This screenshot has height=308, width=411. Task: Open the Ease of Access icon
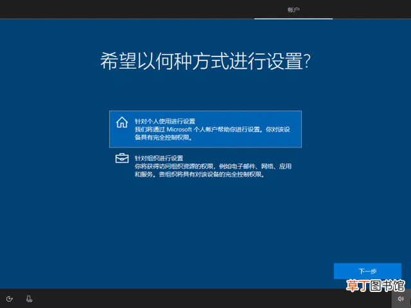[x=10, y=299]
